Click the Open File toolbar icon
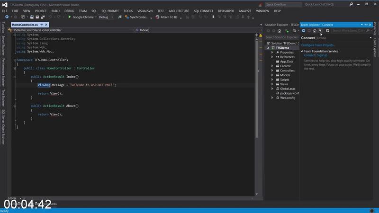 (32, 17)
